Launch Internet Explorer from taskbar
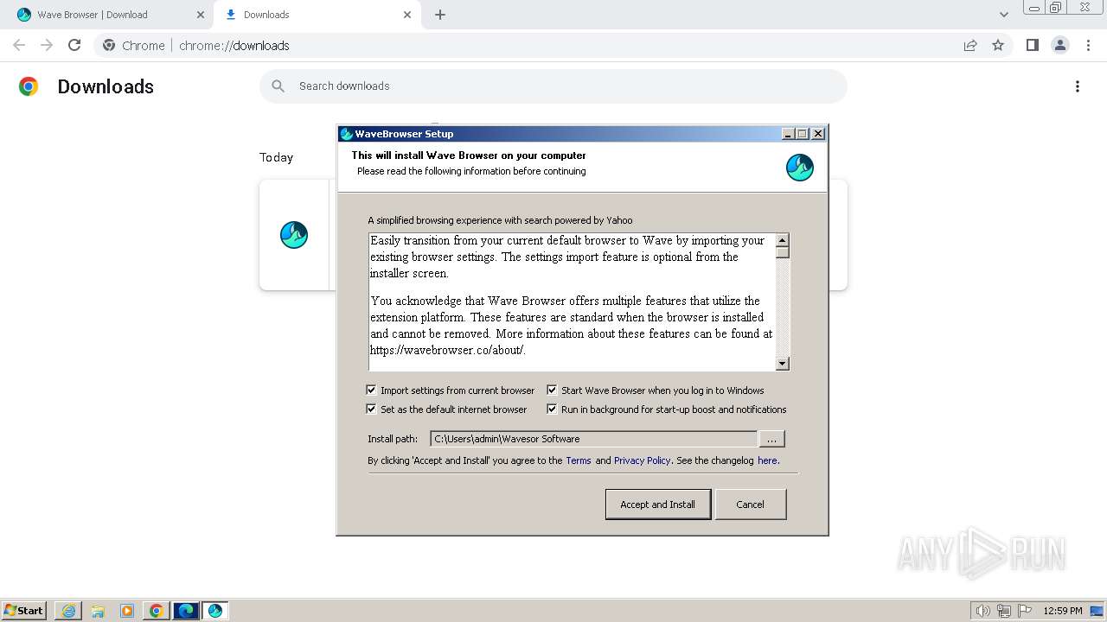 68,611
